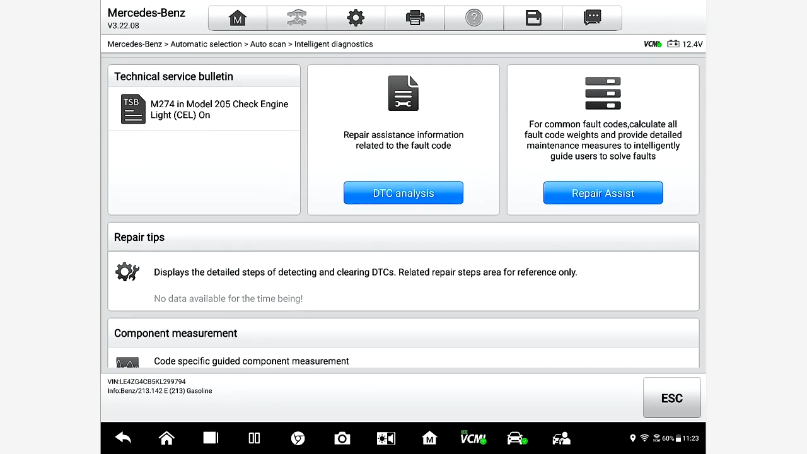Open Chrome browser from bottom navigation bar
The height and width of the screenshot is (454, 807).
click(298, 438)
